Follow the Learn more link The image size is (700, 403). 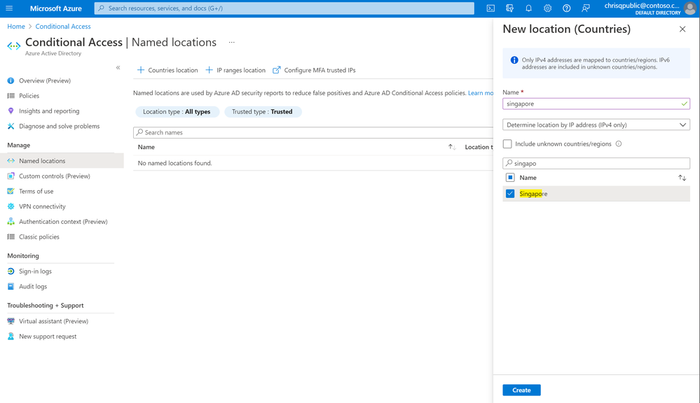click(x=481, y=93)
